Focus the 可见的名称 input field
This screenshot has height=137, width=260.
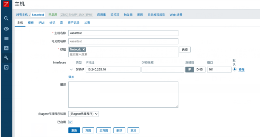coord(123,41)
